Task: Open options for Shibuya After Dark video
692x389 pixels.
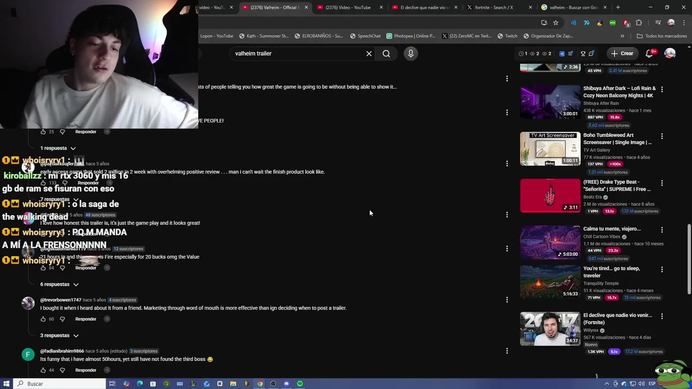Action: point(662,89)
